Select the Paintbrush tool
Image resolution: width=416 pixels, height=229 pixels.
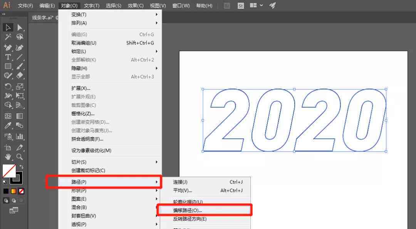point(20,66)
